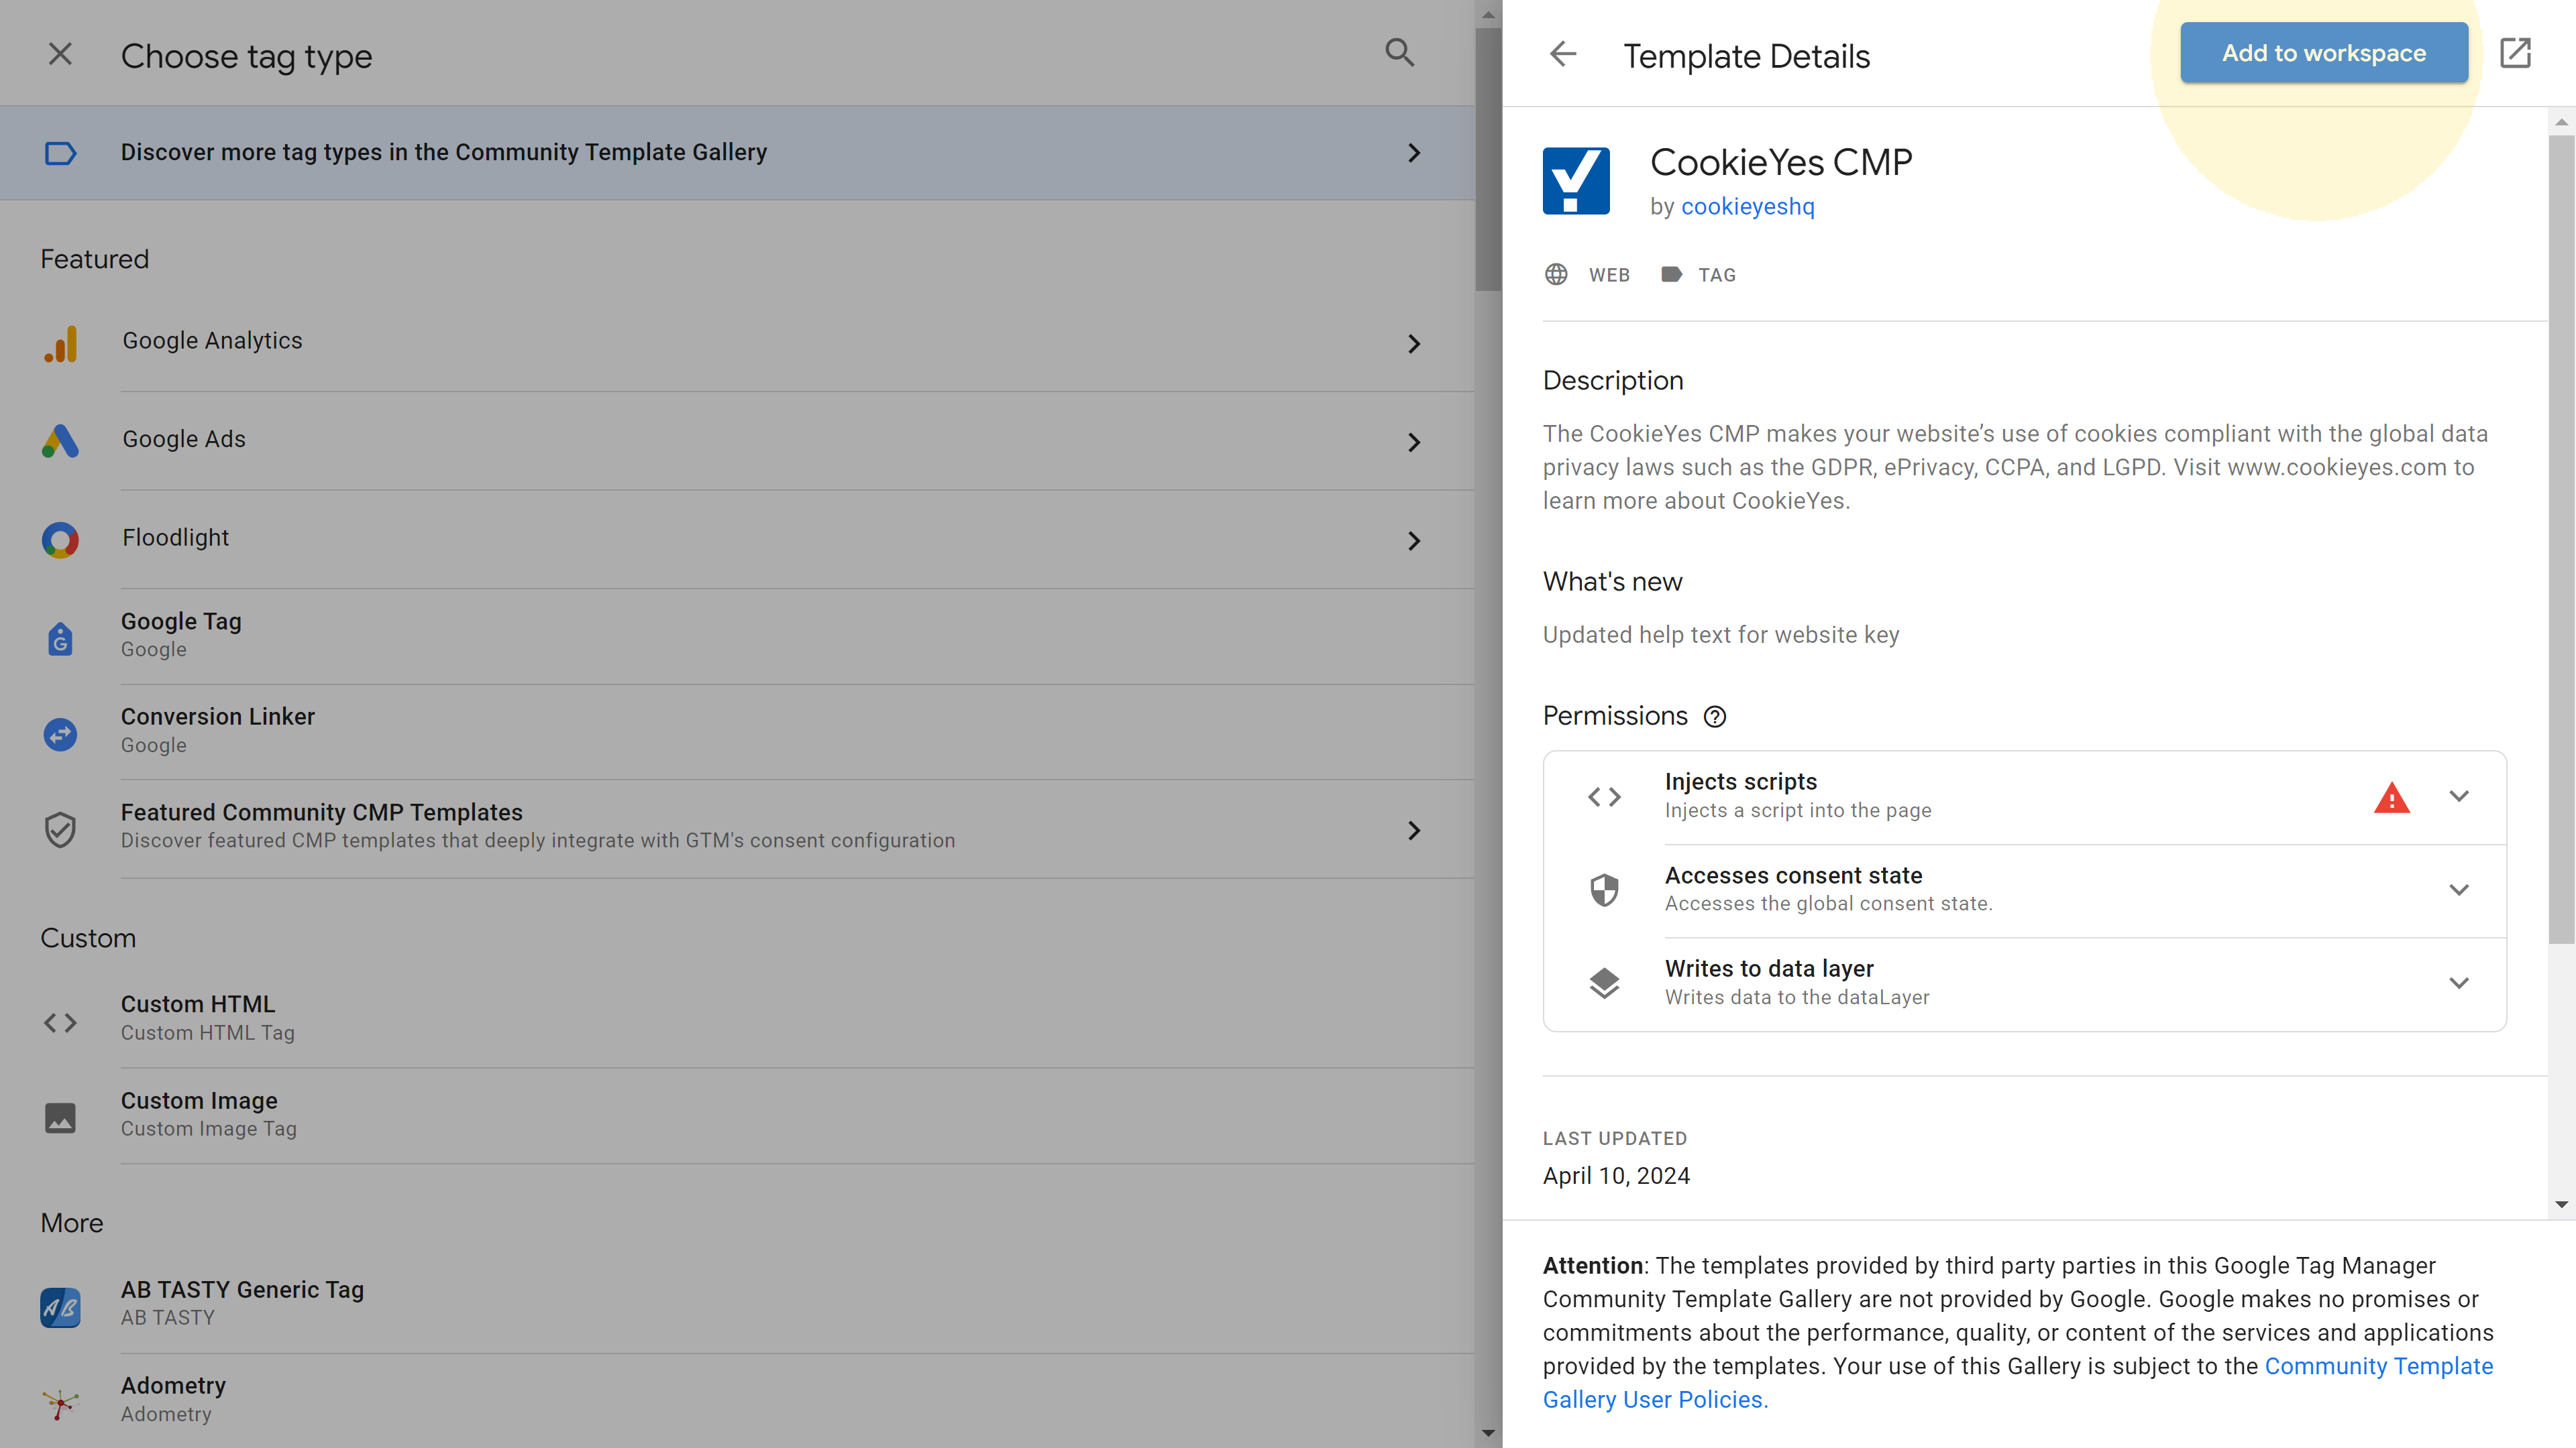Close the Choose tag type panel

pos(60,54)
